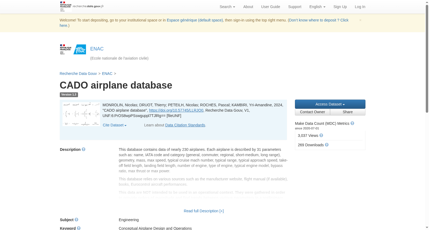Expand Read full Description

[x=204, y=211]
